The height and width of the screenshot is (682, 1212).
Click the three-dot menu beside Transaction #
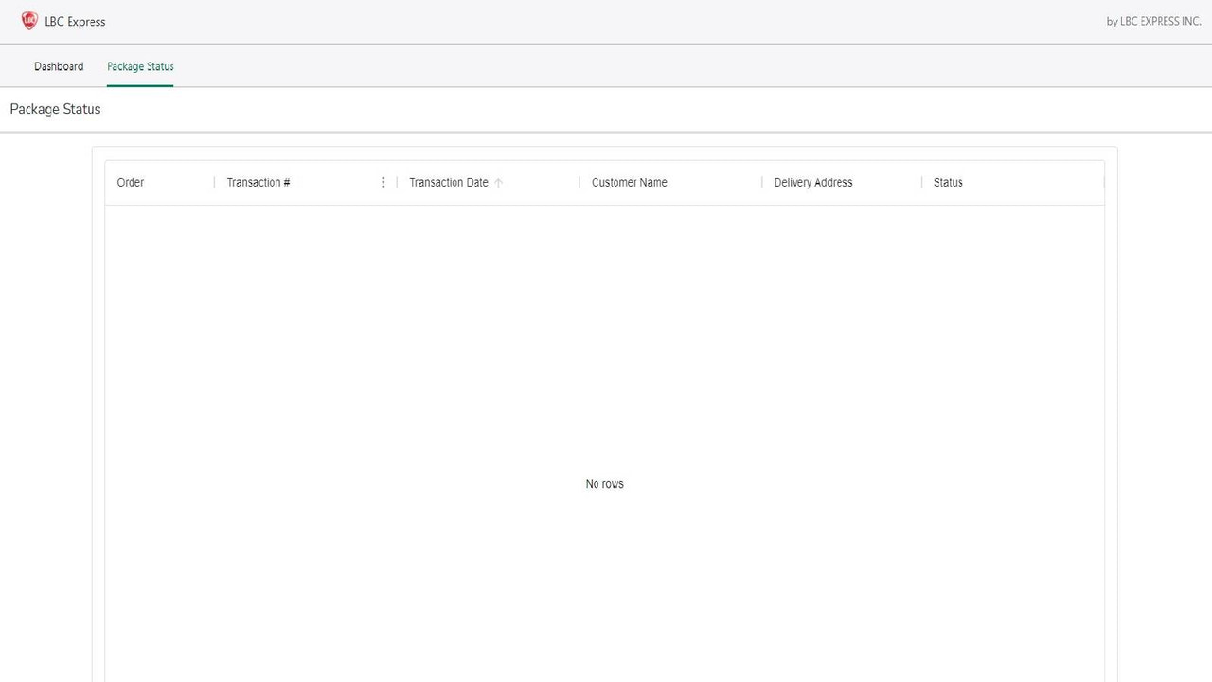click(x=383, y=182)
